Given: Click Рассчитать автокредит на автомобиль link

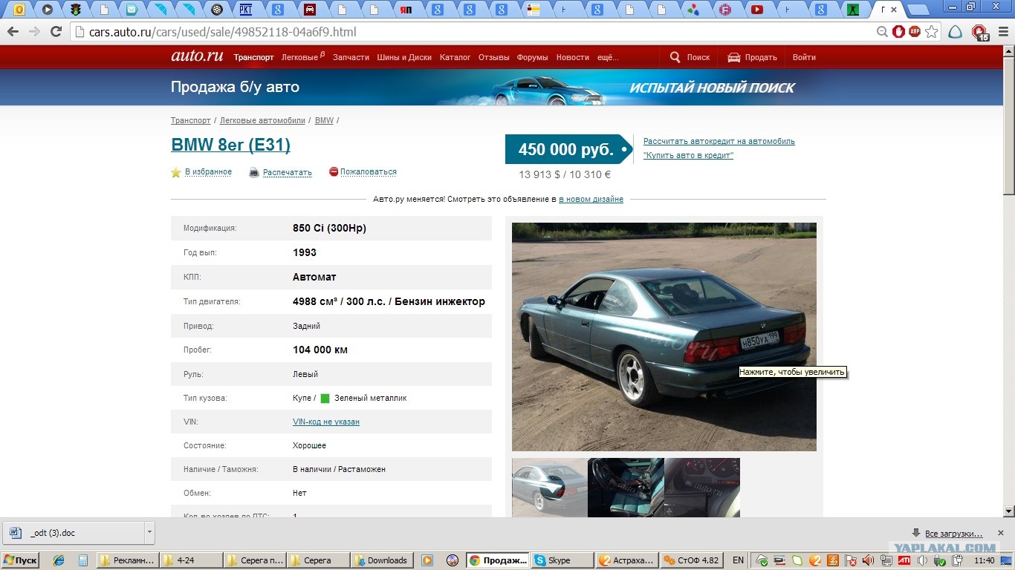Looking at the screenshot, I should tap(719, 141).
